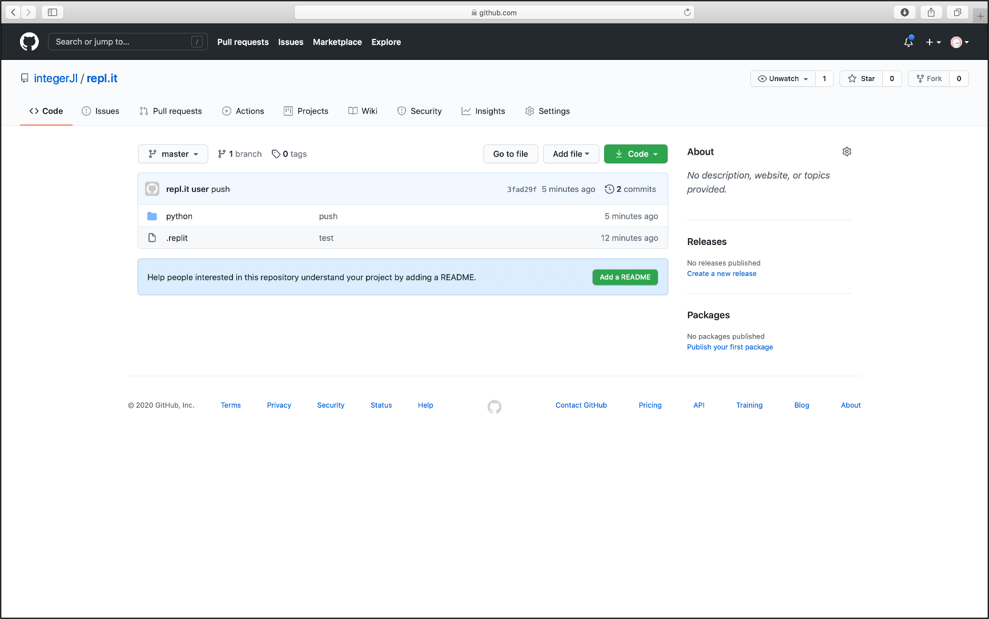
Task: Click Issues in the top header
Action: pos(291,42)
